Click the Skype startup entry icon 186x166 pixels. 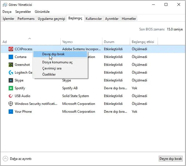pyautogui.click(x=11, y=80)
